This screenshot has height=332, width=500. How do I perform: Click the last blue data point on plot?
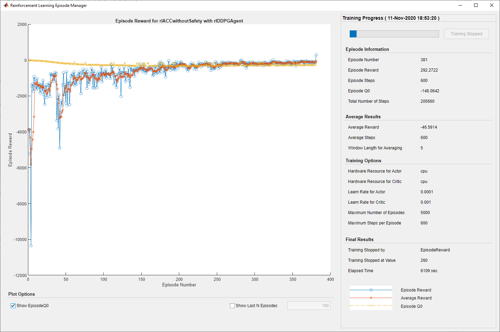tap(316, 55)
